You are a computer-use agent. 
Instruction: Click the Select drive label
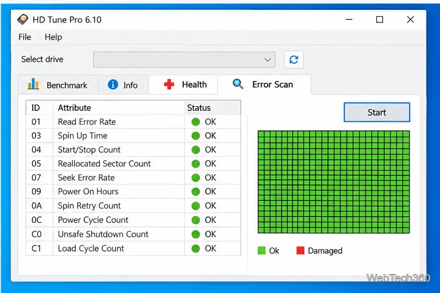(43, 59)
